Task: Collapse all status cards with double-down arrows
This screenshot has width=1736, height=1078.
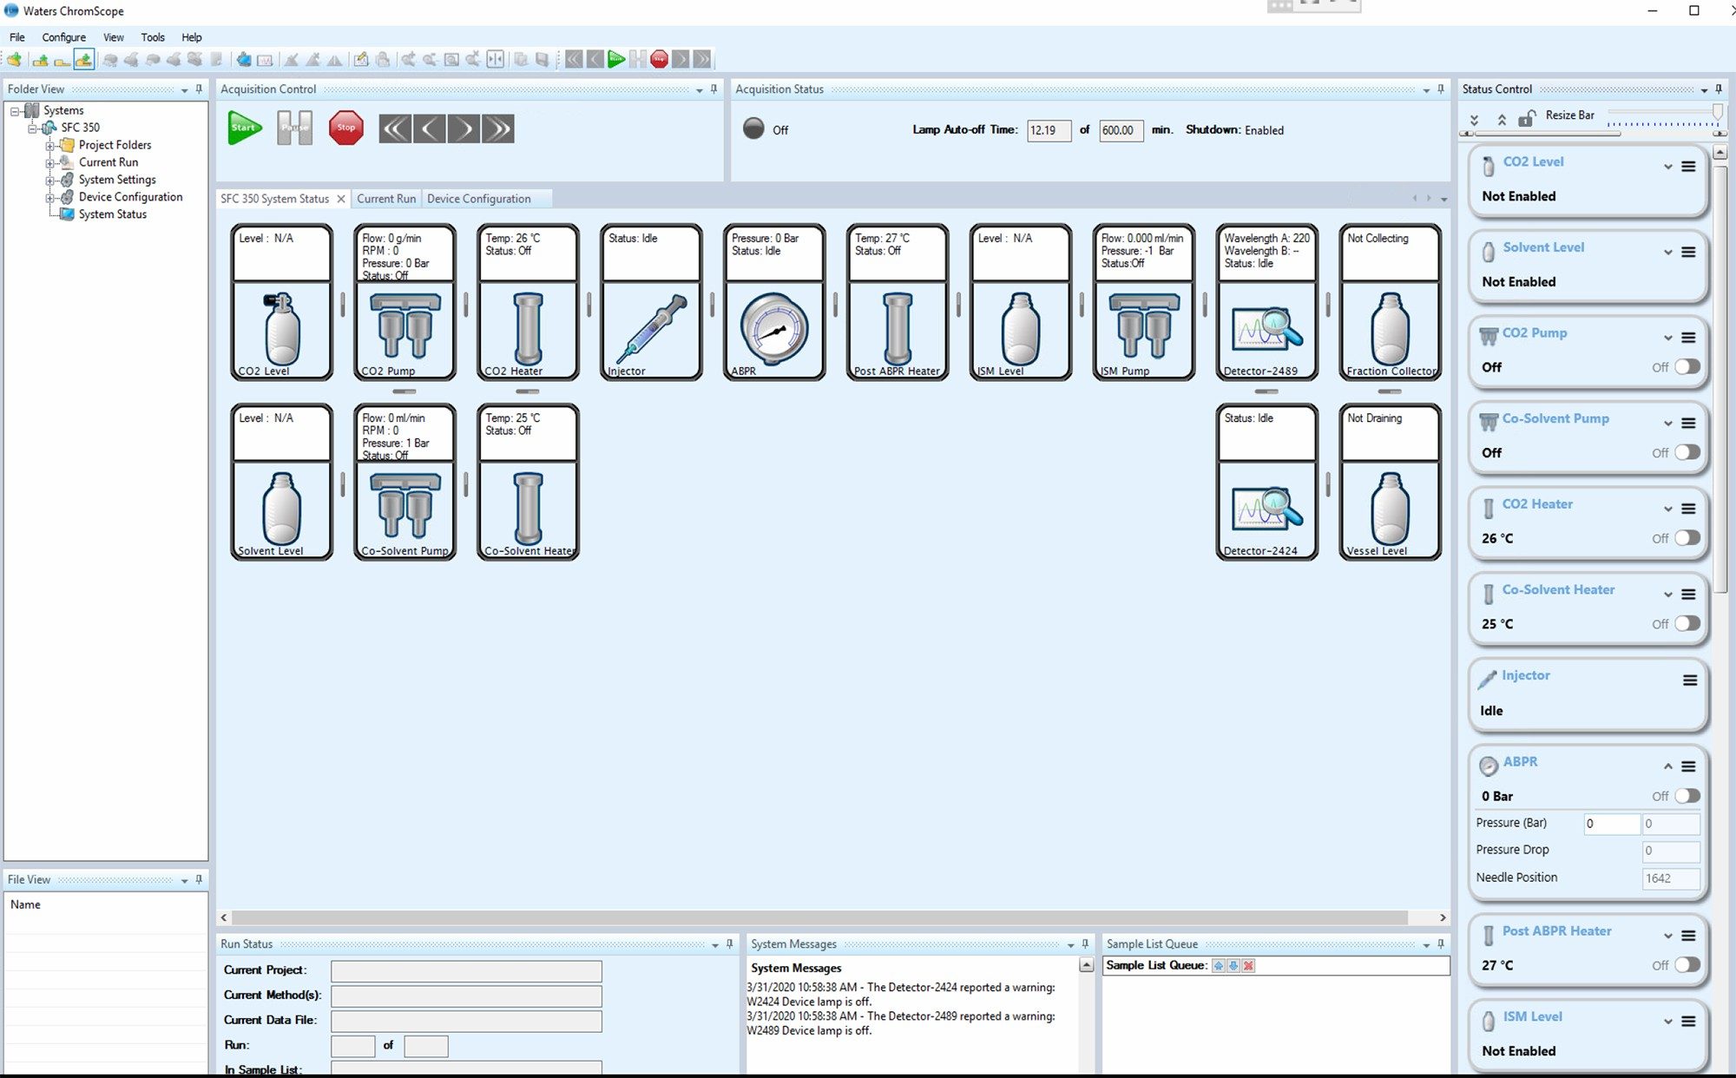Action: 1474,119
